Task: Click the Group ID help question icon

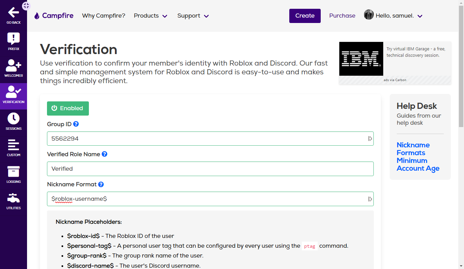Action: [76, 124]
